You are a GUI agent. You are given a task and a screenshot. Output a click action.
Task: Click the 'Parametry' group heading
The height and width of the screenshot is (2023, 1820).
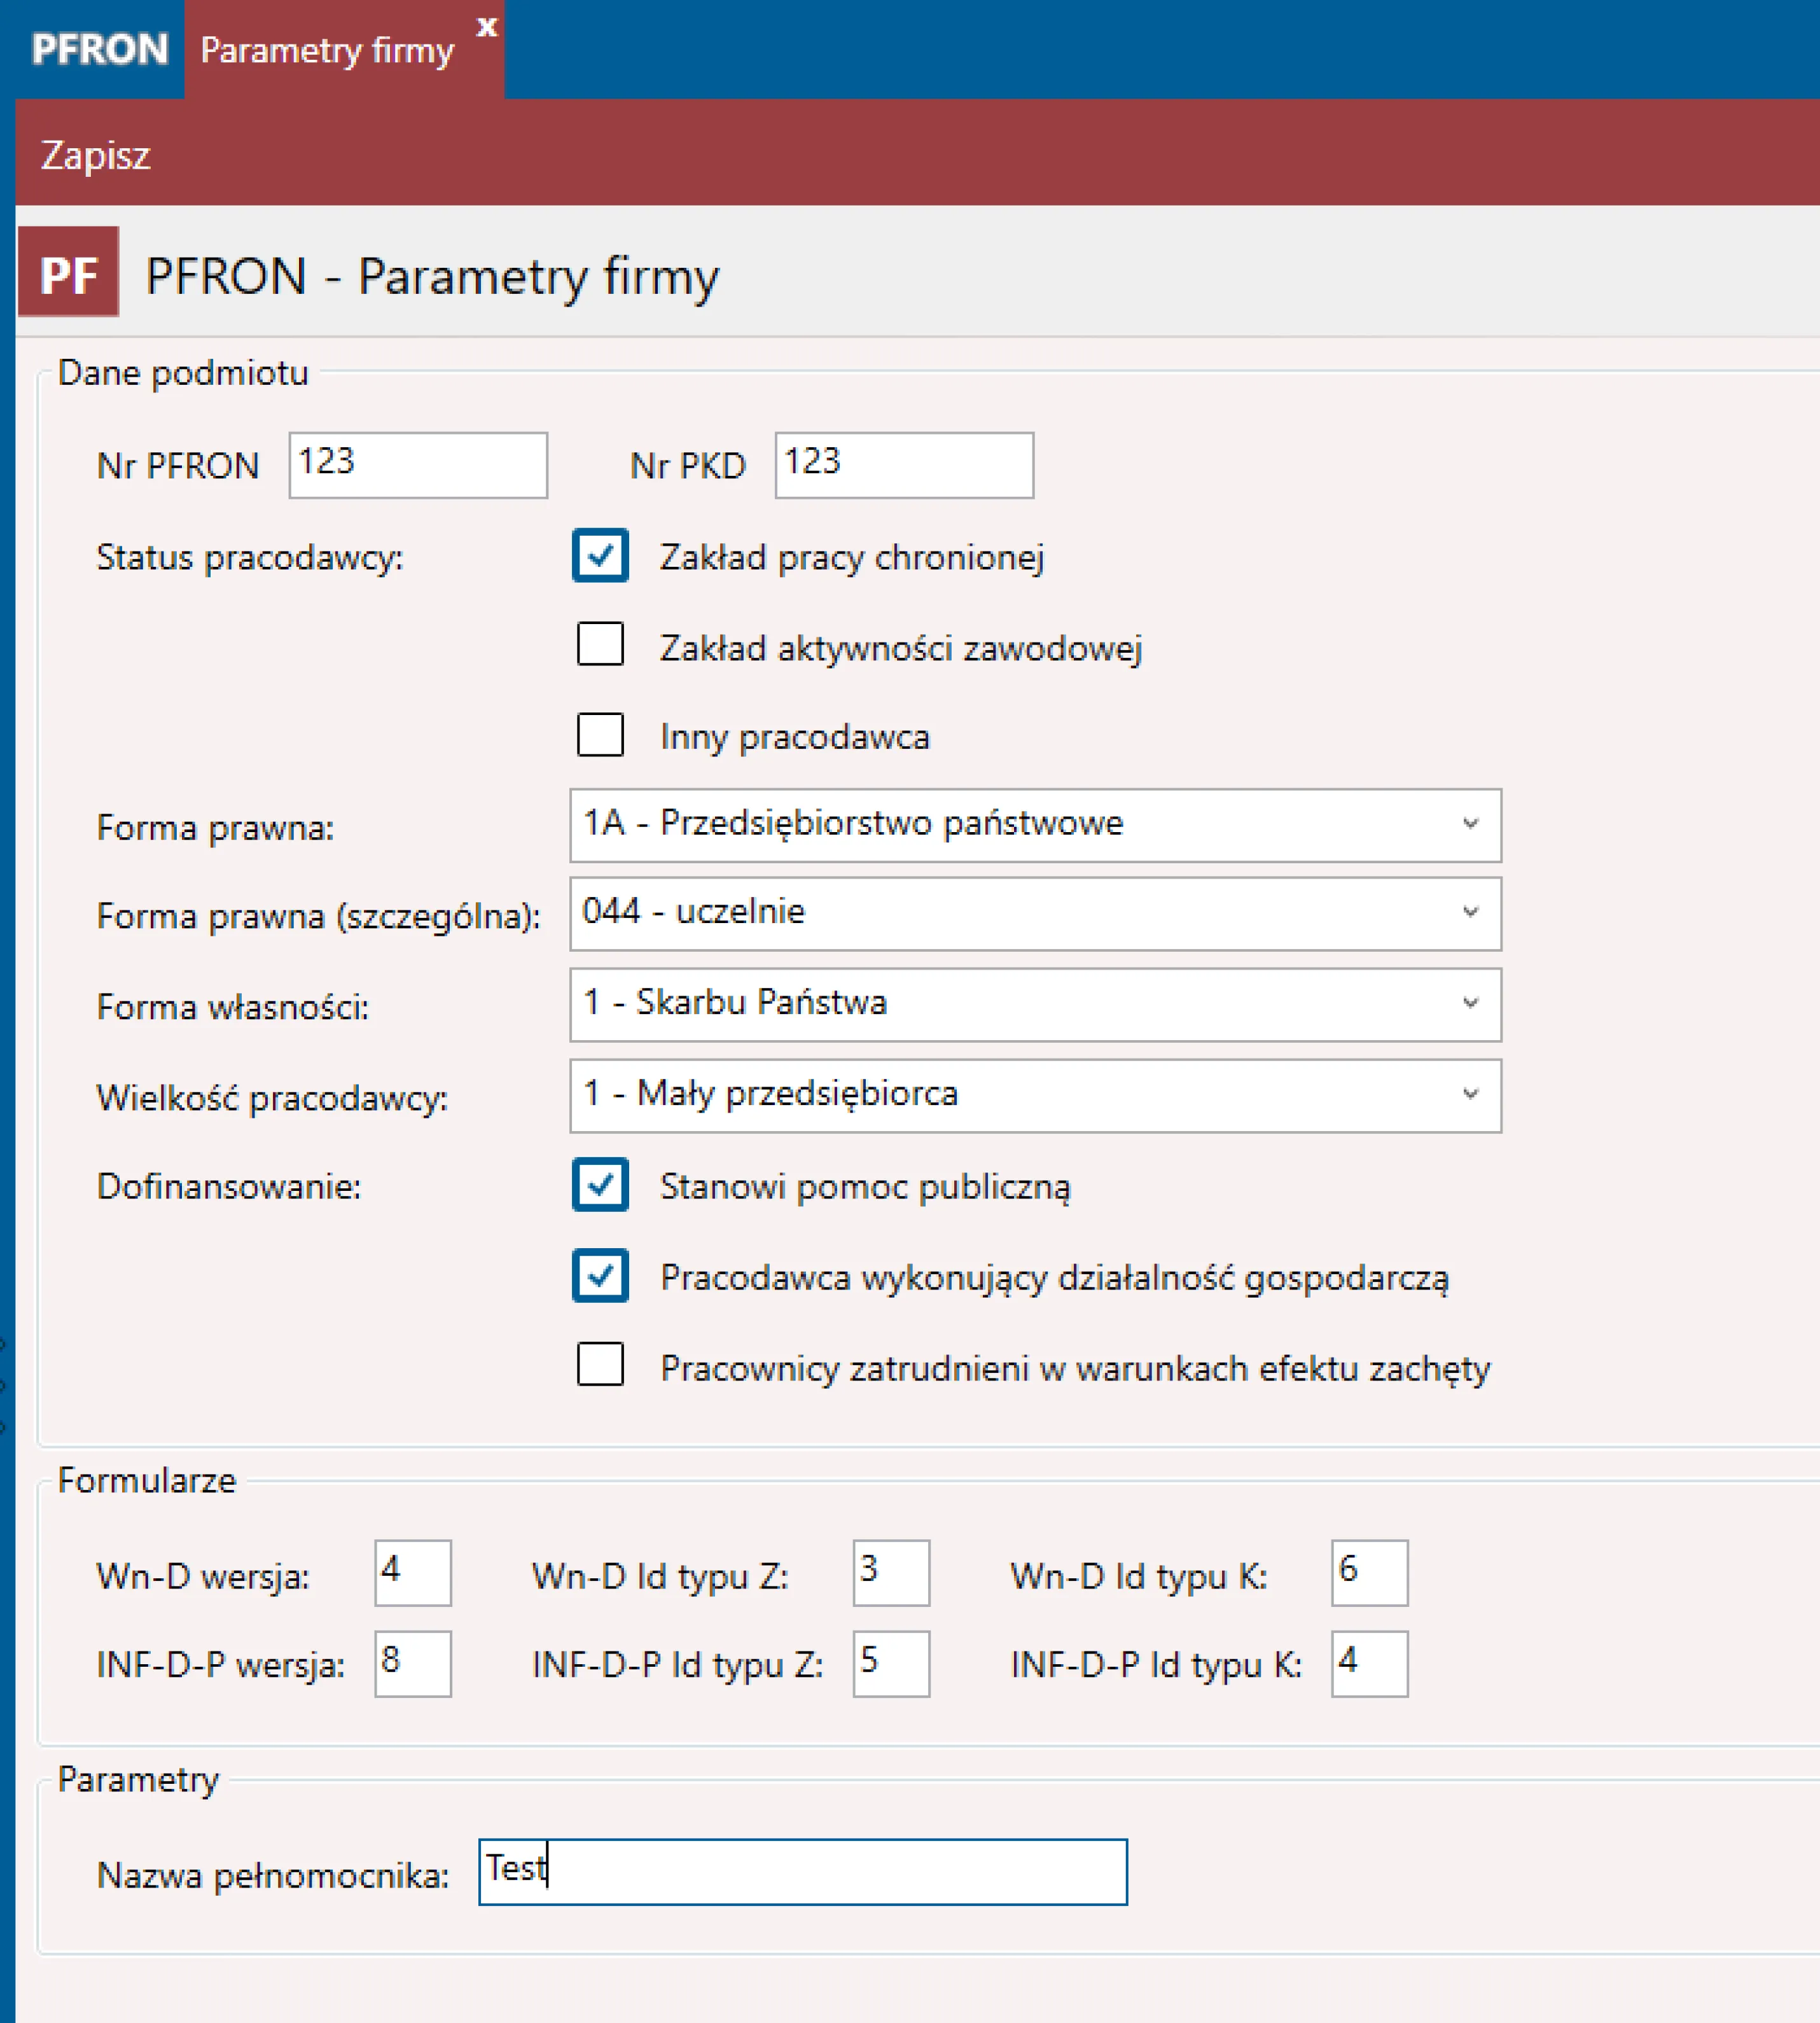click(x=138, y=1780)
